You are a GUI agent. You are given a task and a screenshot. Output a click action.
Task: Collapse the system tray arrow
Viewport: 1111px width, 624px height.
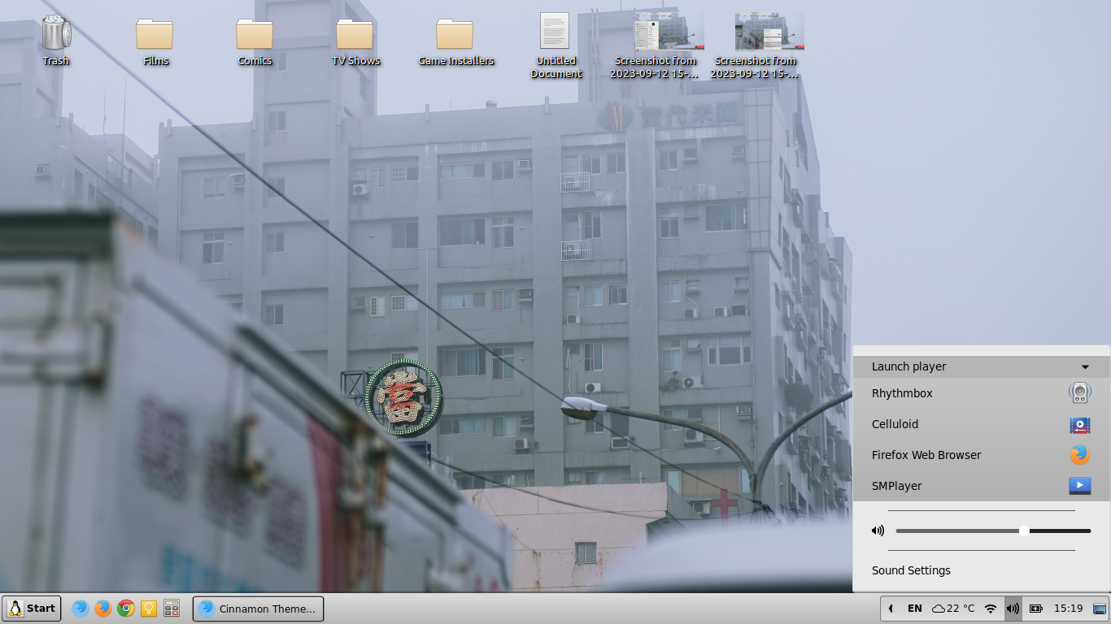pyautogui.click(x=891, y=608)
